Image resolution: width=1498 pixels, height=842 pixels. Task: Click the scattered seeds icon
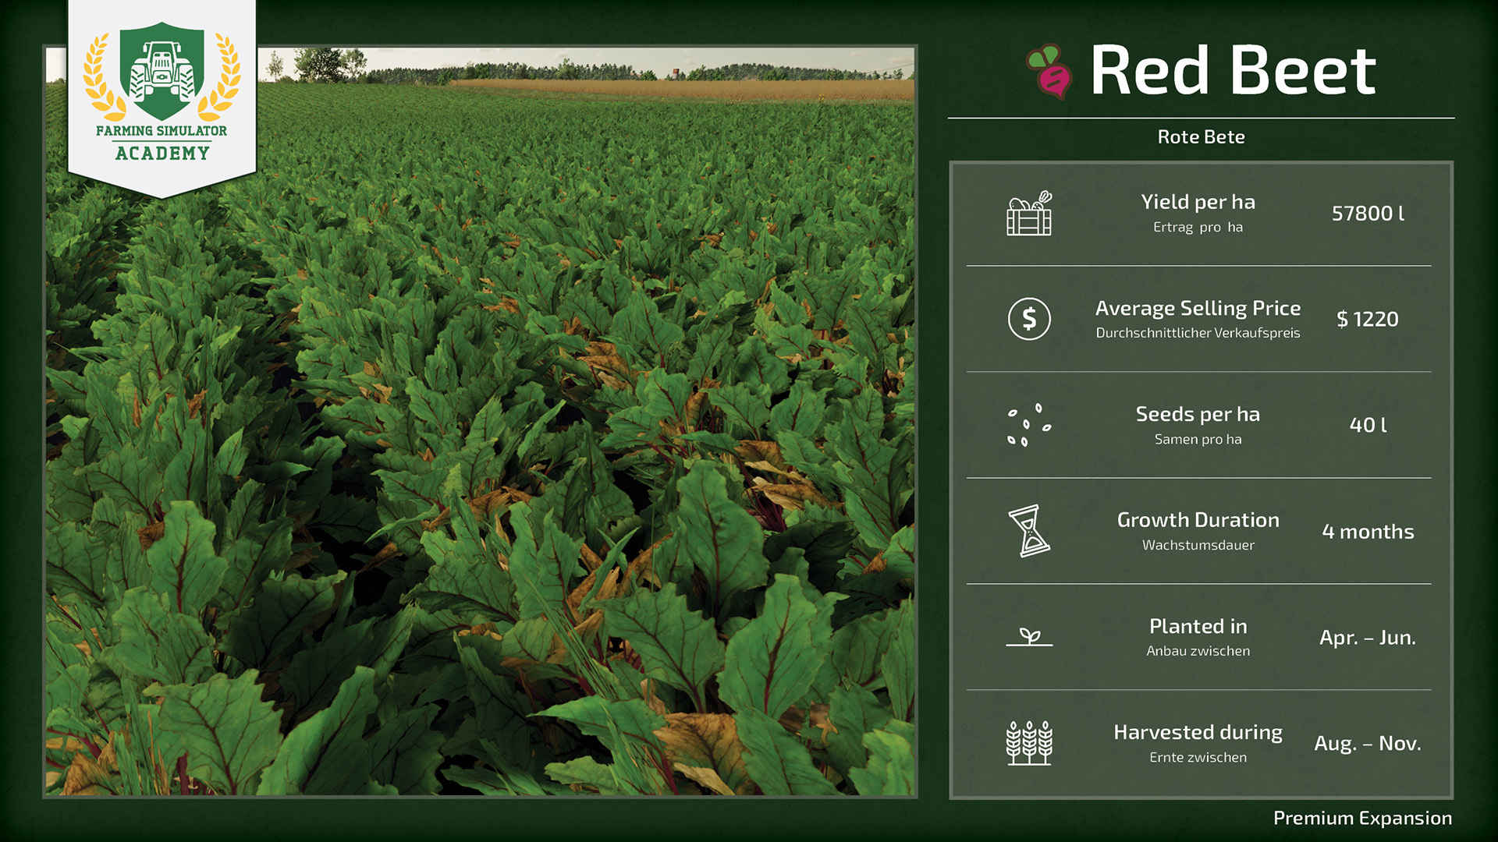1029,425
